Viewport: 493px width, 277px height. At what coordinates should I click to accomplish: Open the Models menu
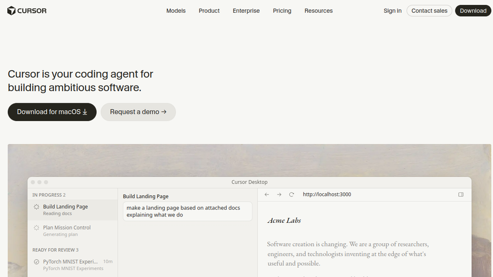pos(176,11)
